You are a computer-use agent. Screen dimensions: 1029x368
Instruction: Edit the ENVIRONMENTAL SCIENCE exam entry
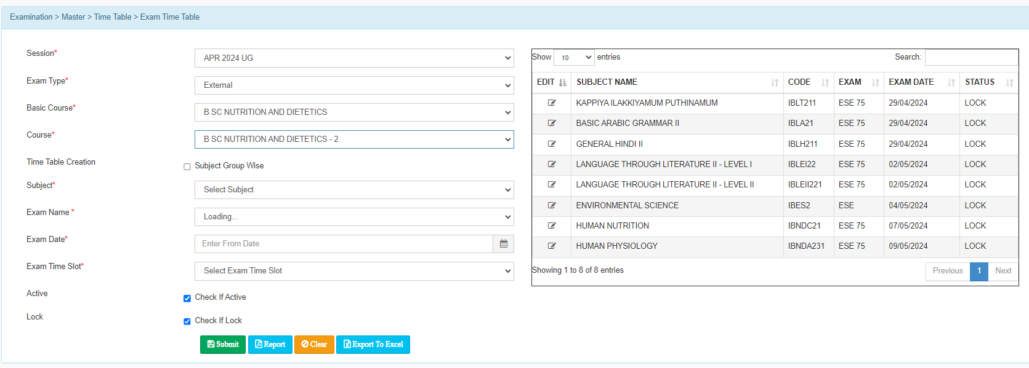pos(552,206)
